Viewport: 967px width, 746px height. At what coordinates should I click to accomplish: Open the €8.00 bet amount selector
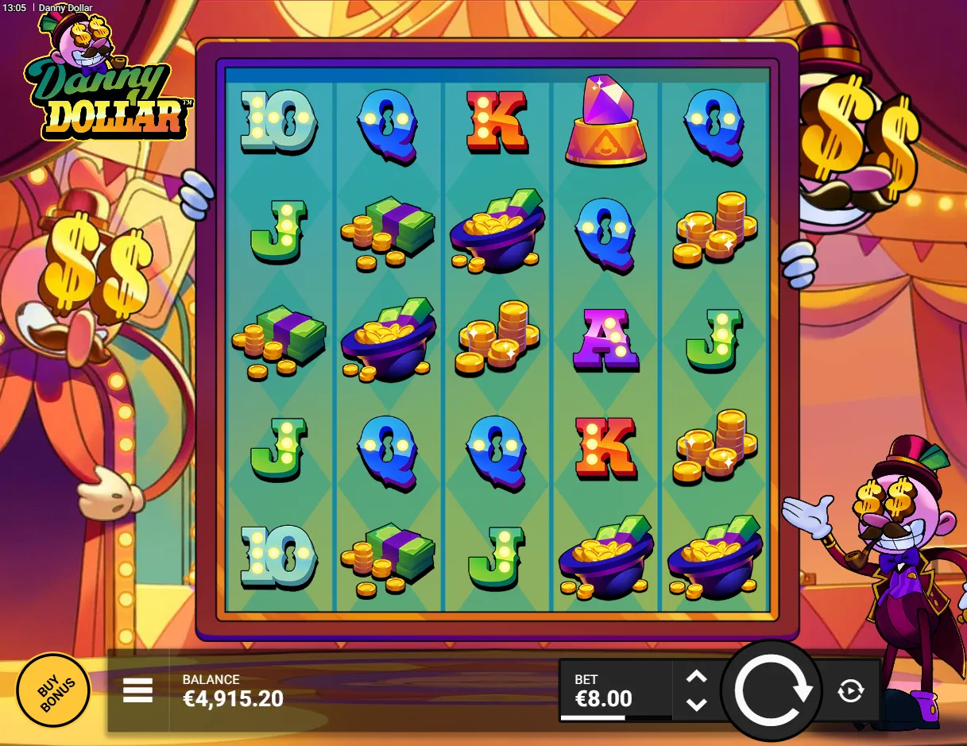tap(616, 690)
